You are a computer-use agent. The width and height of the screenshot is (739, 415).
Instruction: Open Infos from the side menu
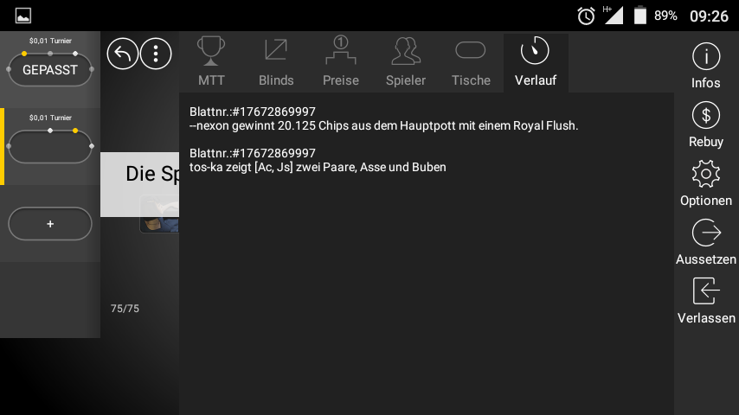point(705,66)
